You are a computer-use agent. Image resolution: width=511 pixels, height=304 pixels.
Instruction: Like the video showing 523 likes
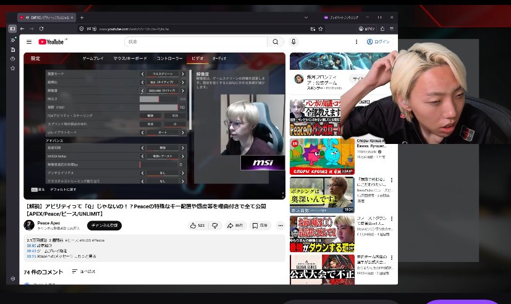(x=197, y=226)
